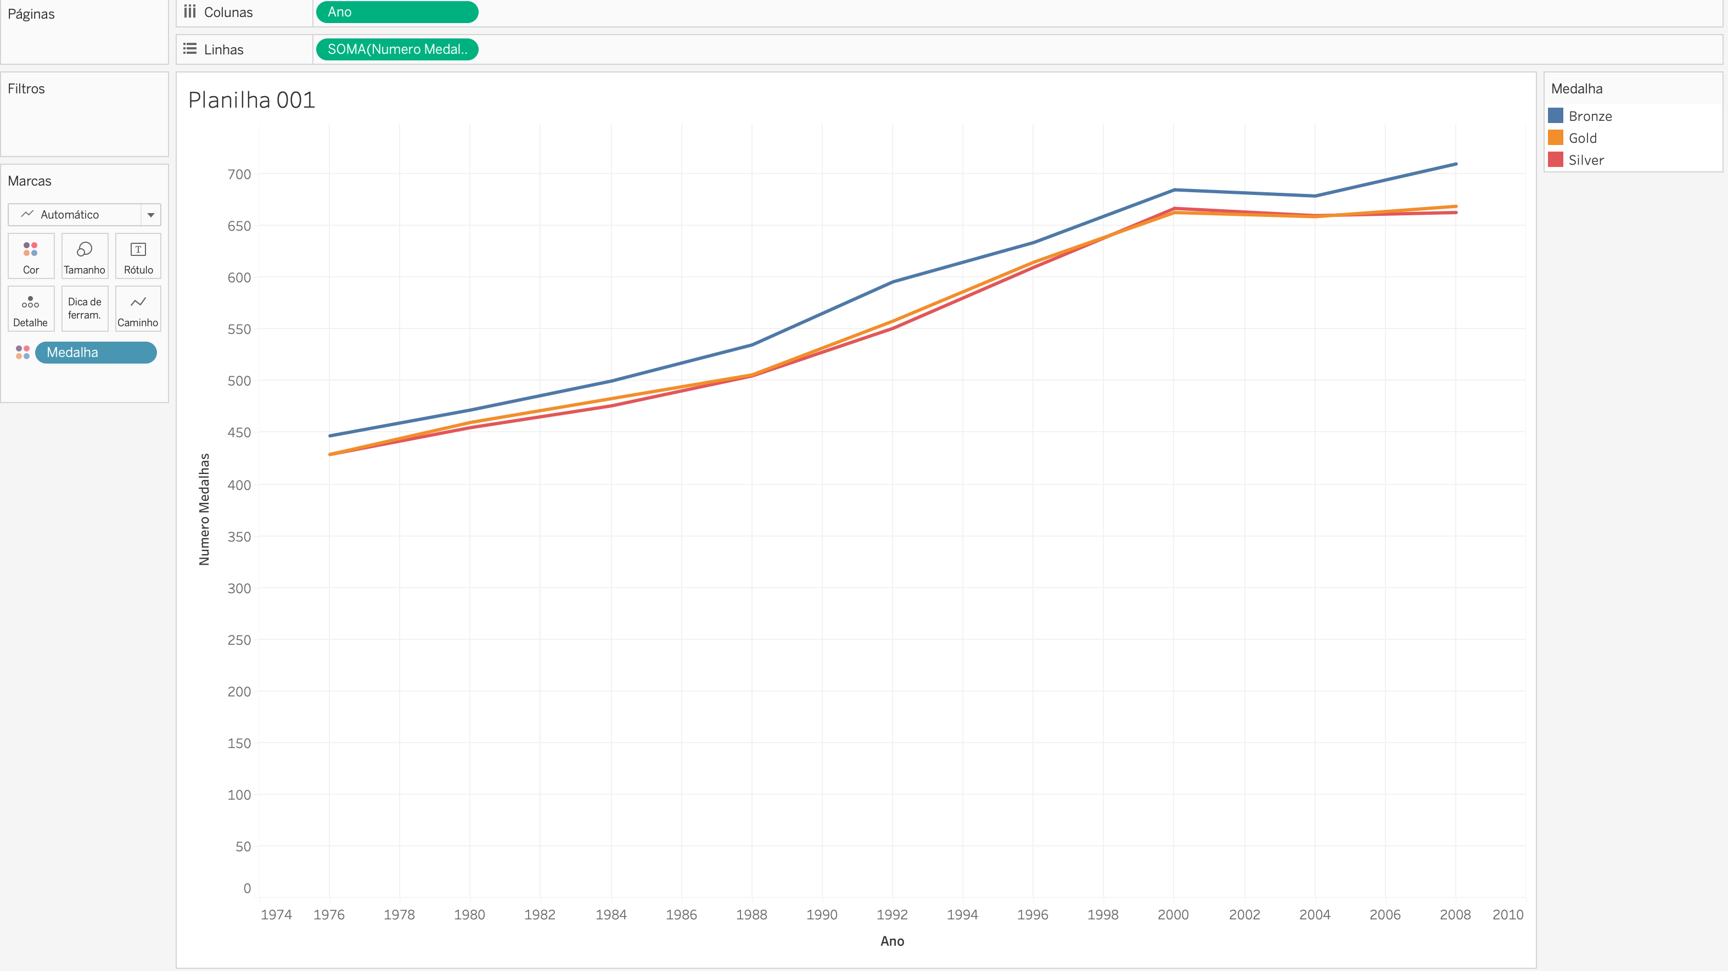The width and height of the screenshot is (1728, 971).
Task: Click the Planilha 001 sheet title
Action: coord(251,99)
